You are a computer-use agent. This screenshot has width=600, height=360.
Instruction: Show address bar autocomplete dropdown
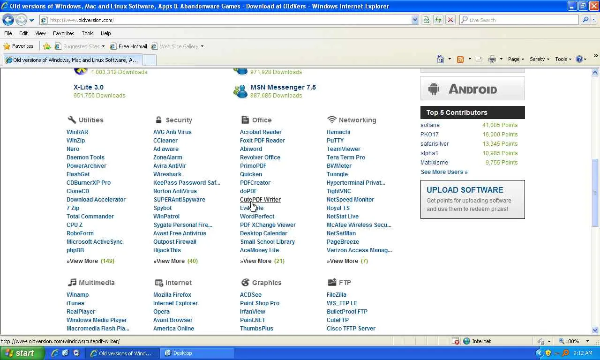415,20
